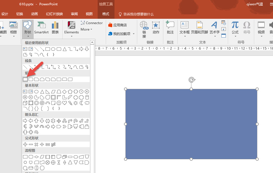The width and height of the screenshot is (273, 173).
Task: Select the minus sign equation shape
Action: [31, 144]
